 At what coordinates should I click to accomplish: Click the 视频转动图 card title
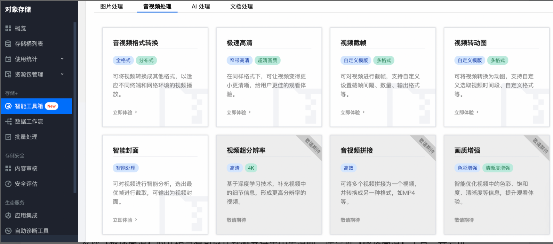[470, 43]
